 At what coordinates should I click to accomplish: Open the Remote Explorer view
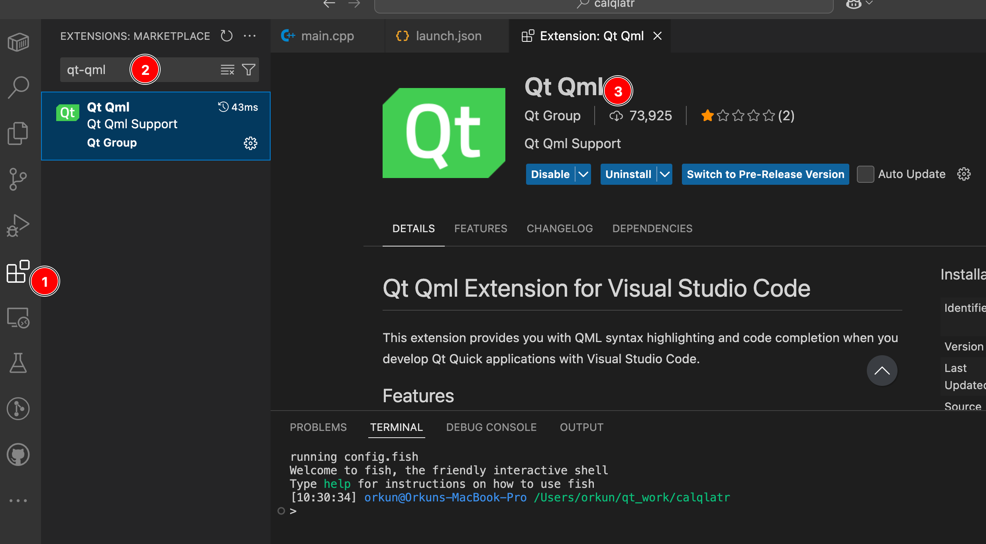[18, 318]
